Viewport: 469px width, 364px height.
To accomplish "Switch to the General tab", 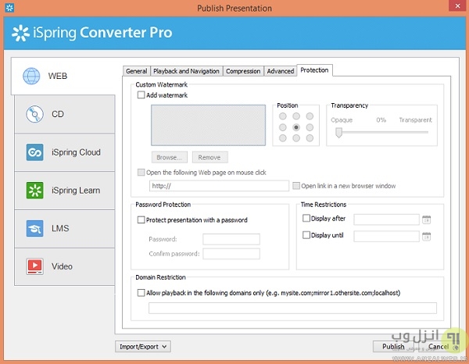I will [136, 71].
